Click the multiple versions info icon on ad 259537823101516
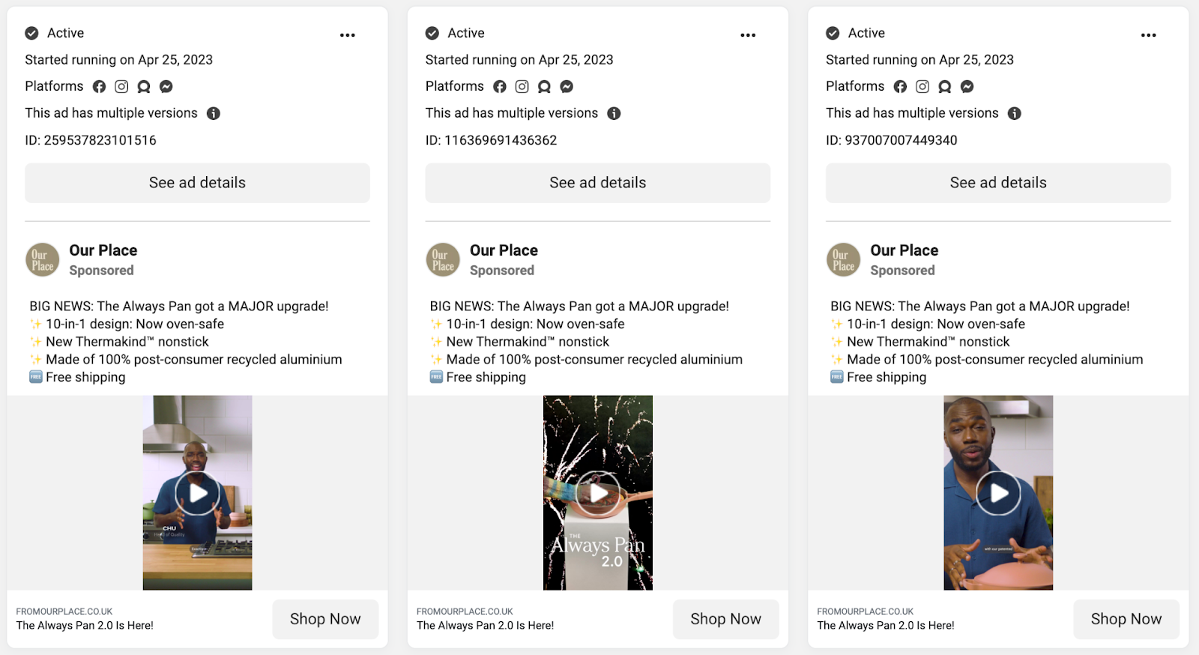Image resolution: width=1199 pixels, height=655 pixels. pos(214,114)
